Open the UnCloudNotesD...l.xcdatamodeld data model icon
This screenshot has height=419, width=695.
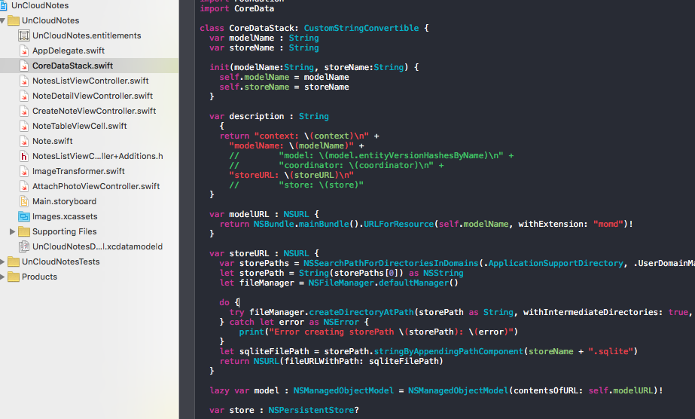(24, 246)
